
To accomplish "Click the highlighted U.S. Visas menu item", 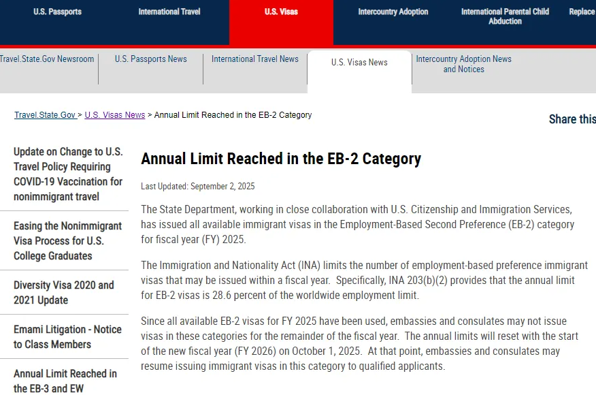I will coord(281,12).
